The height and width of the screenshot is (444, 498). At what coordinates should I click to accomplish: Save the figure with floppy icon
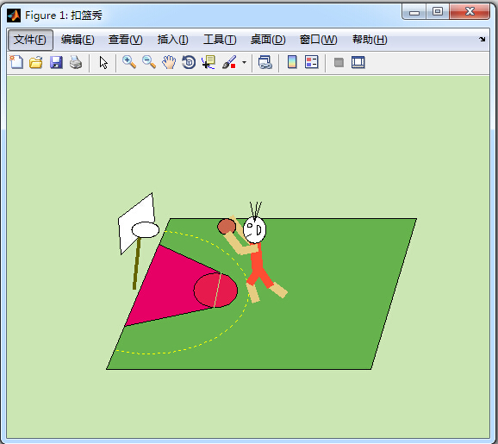pos(56,62)
